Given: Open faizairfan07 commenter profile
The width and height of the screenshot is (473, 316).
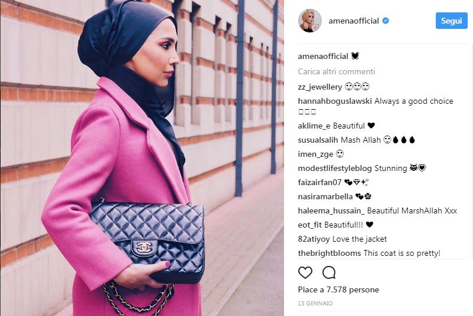Looking at the screenshot, I should click(319, 182).
